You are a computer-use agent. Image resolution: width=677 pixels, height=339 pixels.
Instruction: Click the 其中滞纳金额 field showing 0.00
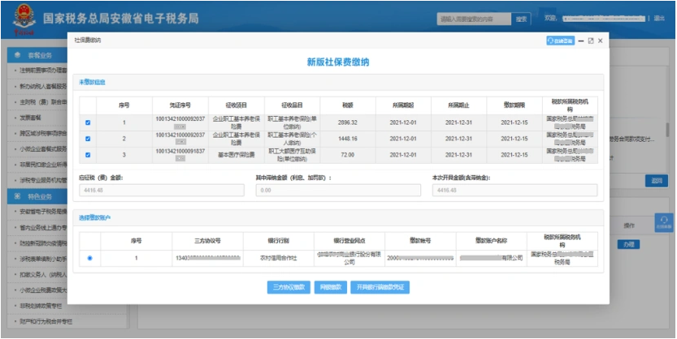click(338, 190)
